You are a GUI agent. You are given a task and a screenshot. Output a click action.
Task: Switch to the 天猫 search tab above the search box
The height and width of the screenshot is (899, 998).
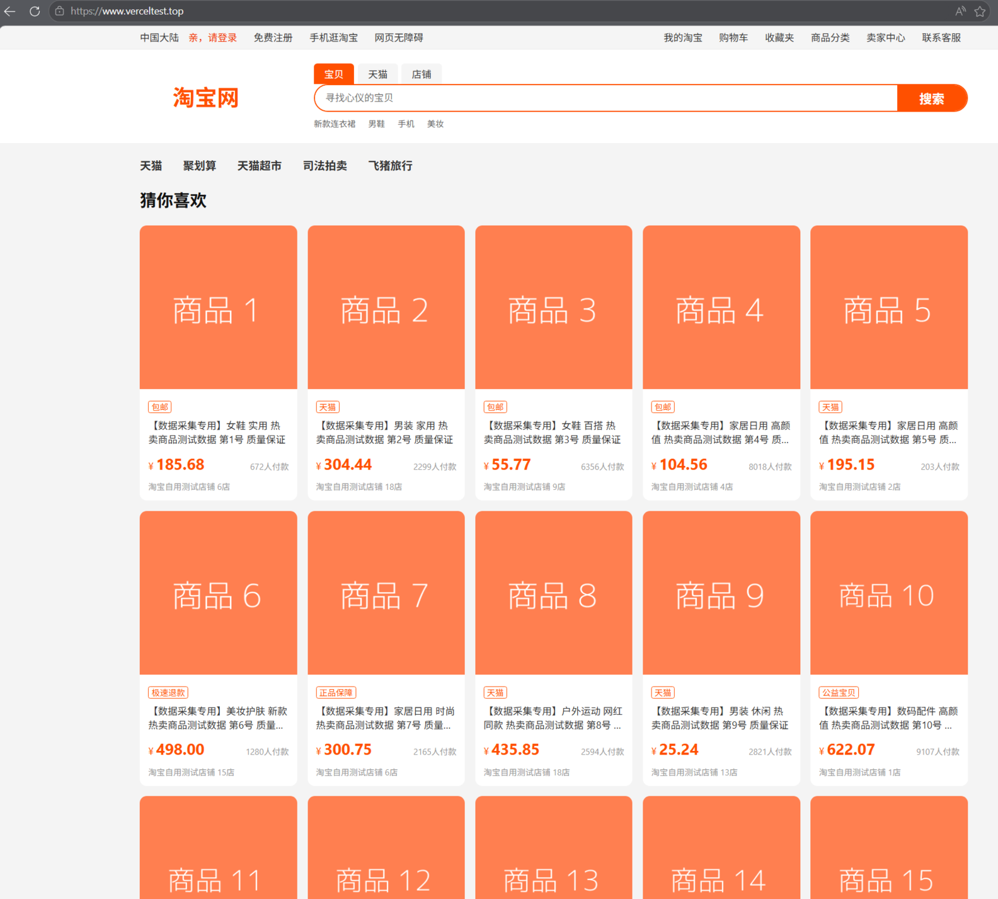point(377,74)
